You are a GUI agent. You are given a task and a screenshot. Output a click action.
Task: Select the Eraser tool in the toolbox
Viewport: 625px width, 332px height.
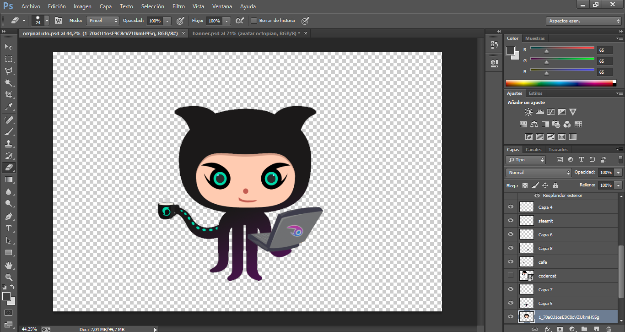(9, 168)
